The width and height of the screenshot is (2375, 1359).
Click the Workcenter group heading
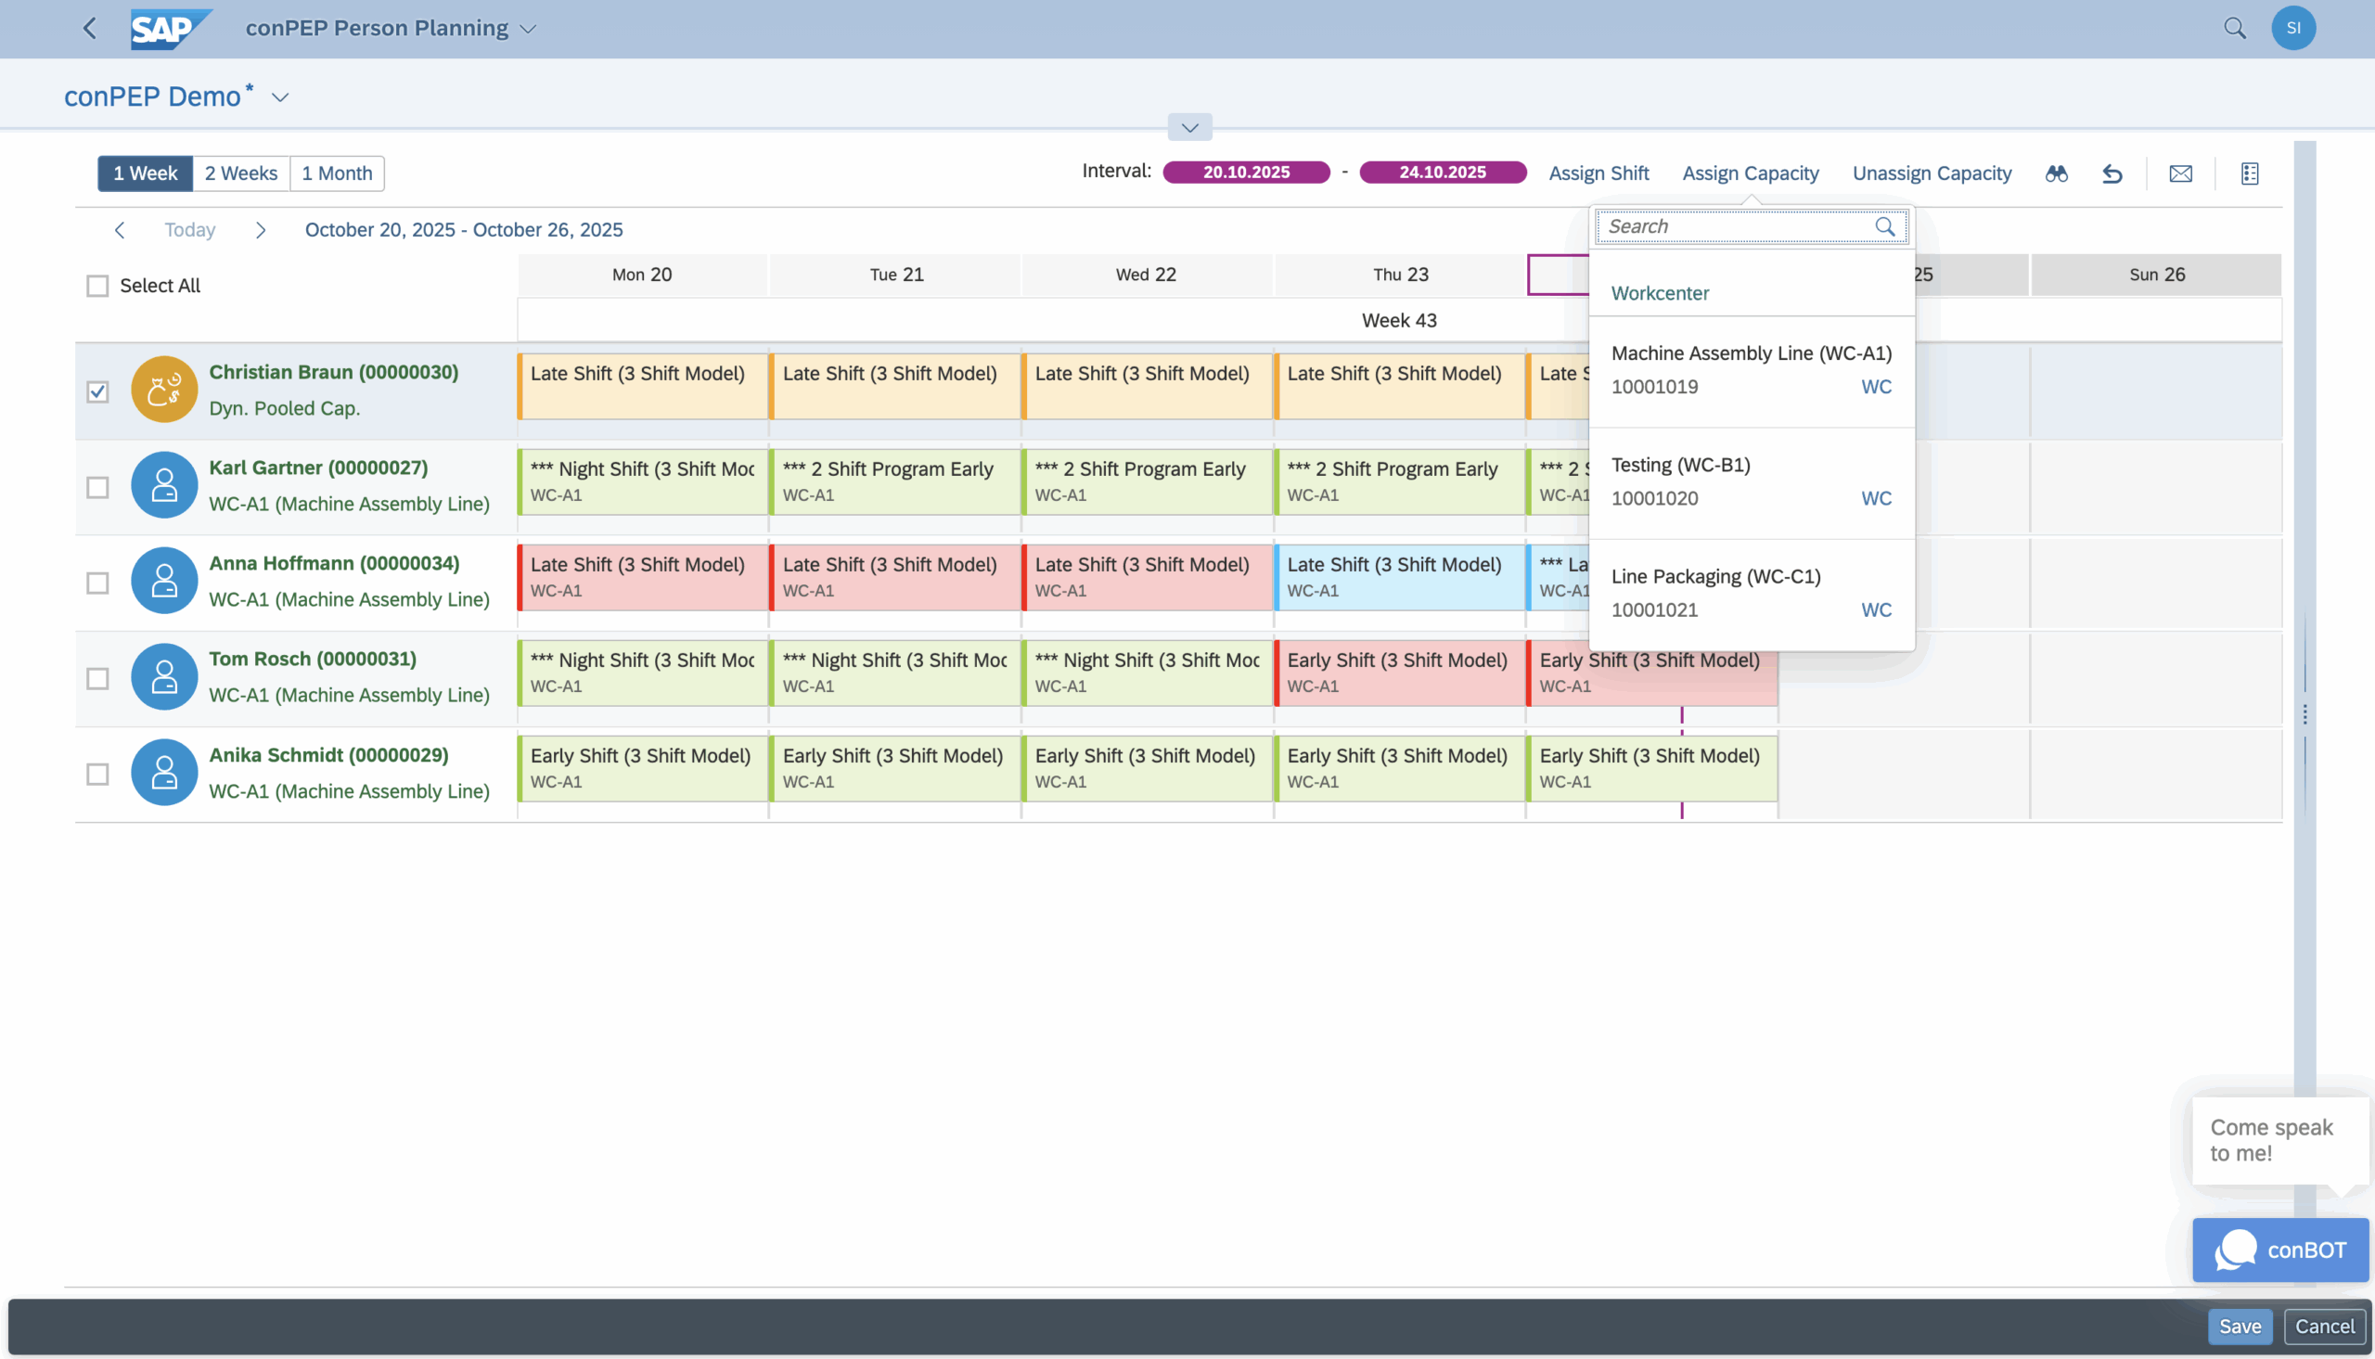tap(1659, 293)
